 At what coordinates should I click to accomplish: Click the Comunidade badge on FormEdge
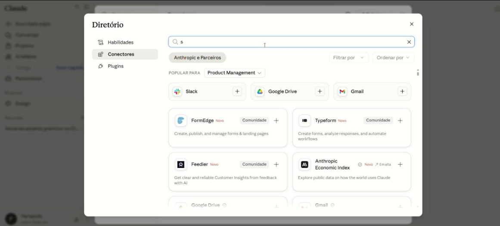point(254,120)
